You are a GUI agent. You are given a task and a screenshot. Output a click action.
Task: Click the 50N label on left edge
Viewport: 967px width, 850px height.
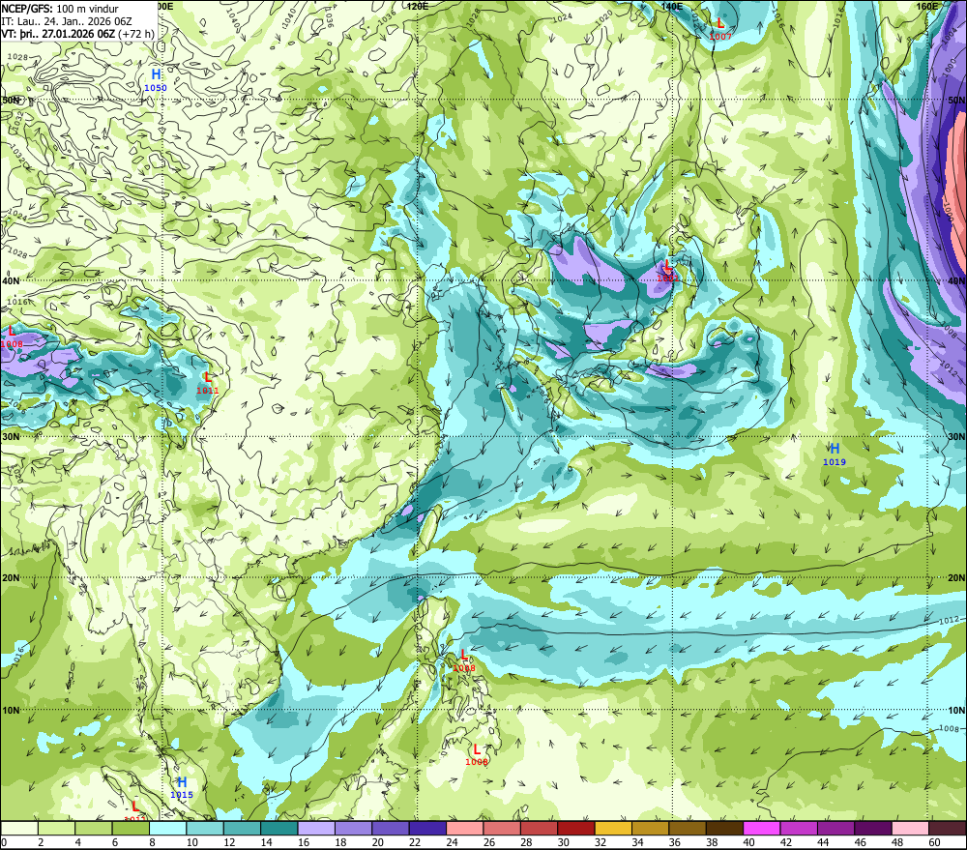[x=10, y=100]
